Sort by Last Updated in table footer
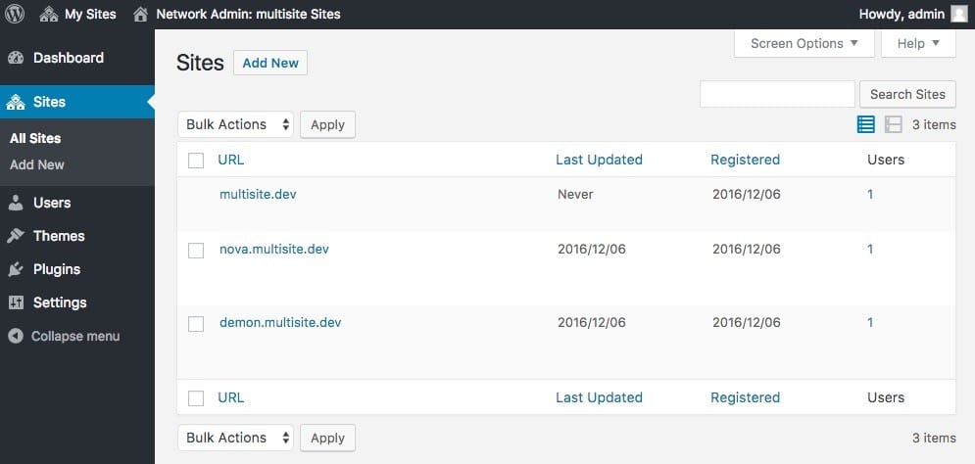The image size is (975, 464). pyautogui.click(x=599, y=397)
